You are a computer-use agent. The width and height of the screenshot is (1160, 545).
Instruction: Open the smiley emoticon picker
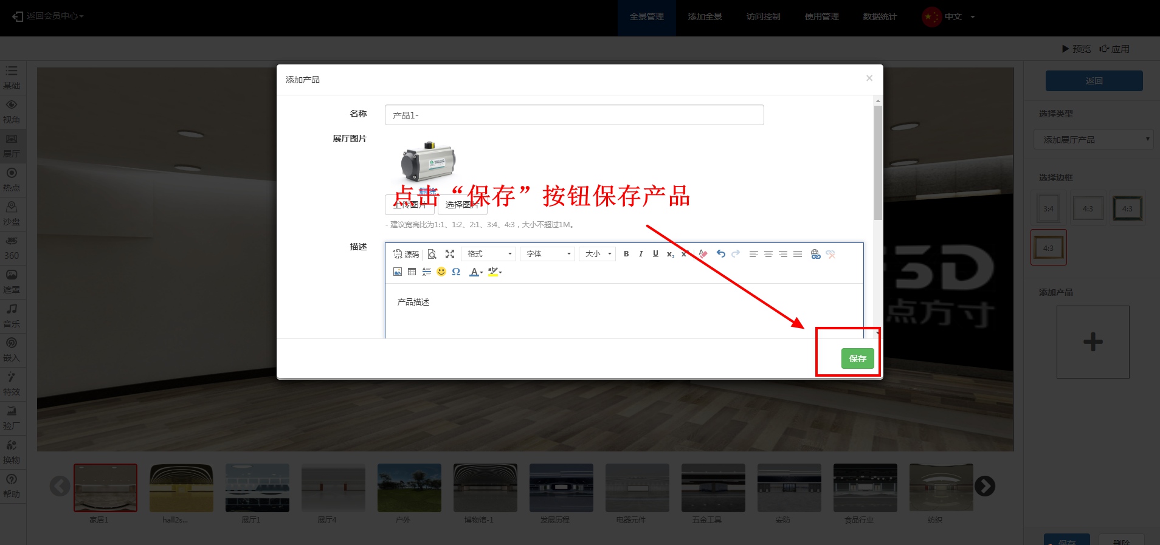tap(441, 272)
